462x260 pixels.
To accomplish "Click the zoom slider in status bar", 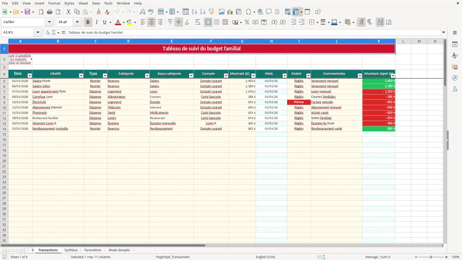I will (x=431, y=257).
